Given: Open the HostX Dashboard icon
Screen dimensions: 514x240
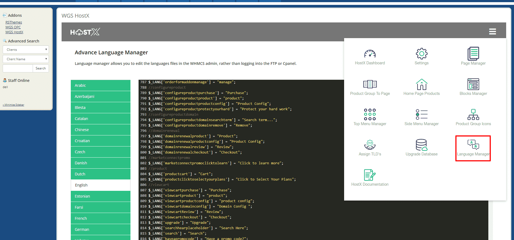Looking at the screenshot, I should pos(370,54).
